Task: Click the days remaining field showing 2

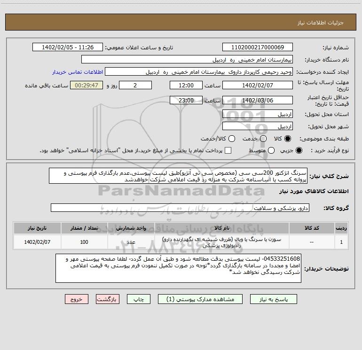Action: tap(135, 85)
